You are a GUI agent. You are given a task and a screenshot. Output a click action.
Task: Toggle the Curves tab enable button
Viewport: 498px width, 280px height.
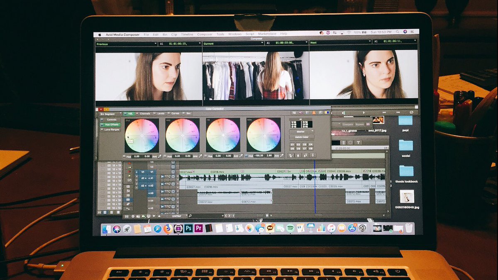click(x=168, y=114)
